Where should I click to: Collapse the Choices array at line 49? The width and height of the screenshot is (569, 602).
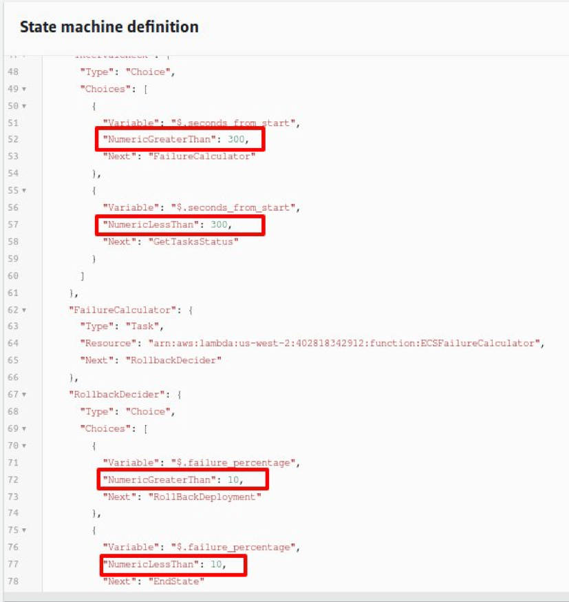click(24, 89)
